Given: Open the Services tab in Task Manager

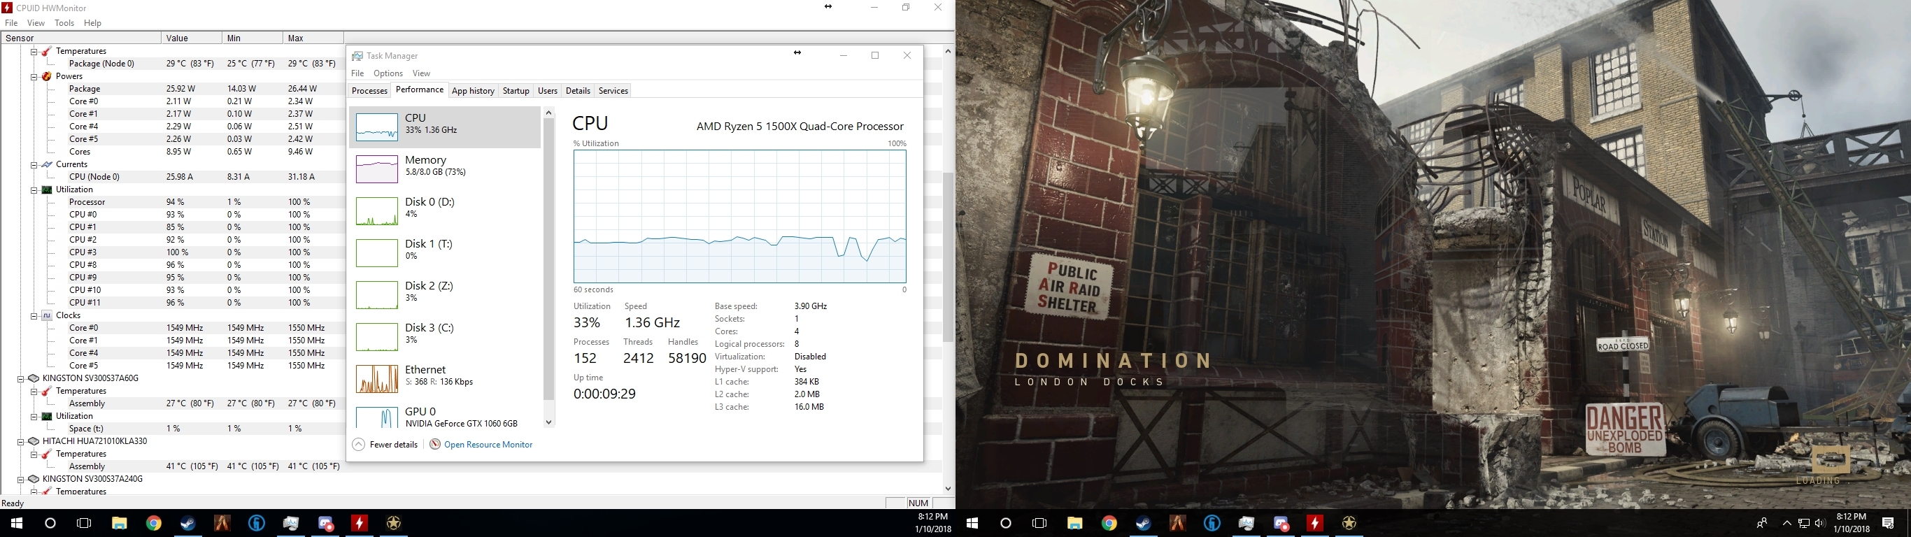Looking at the screenshot, I should point(613,90).
